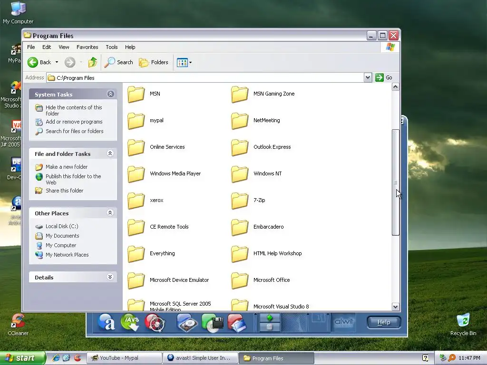Select the Embarcadero folder
The image size is (487, 365).
pos(257,227)
